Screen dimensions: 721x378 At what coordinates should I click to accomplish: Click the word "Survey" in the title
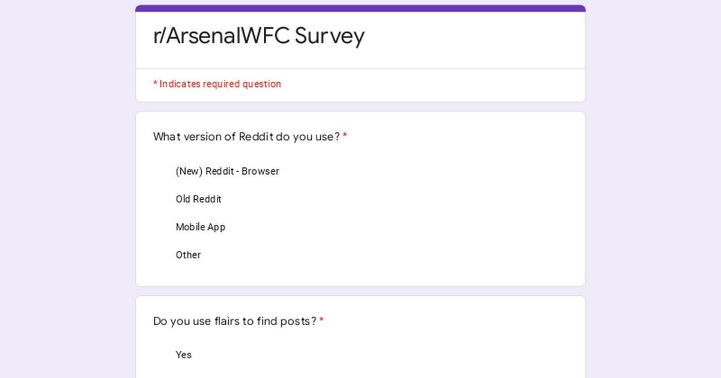click(x=329, y=36)
